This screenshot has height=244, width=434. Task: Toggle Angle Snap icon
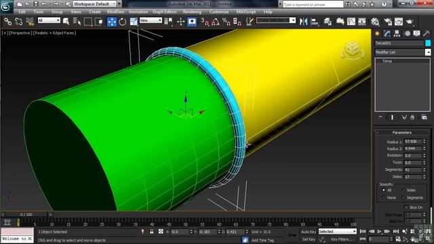[x=216, y=22]
